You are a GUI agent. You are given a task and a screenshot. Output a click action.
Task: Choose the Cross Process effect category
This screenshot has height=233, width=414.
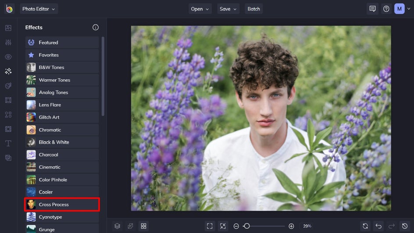point(62,205)
